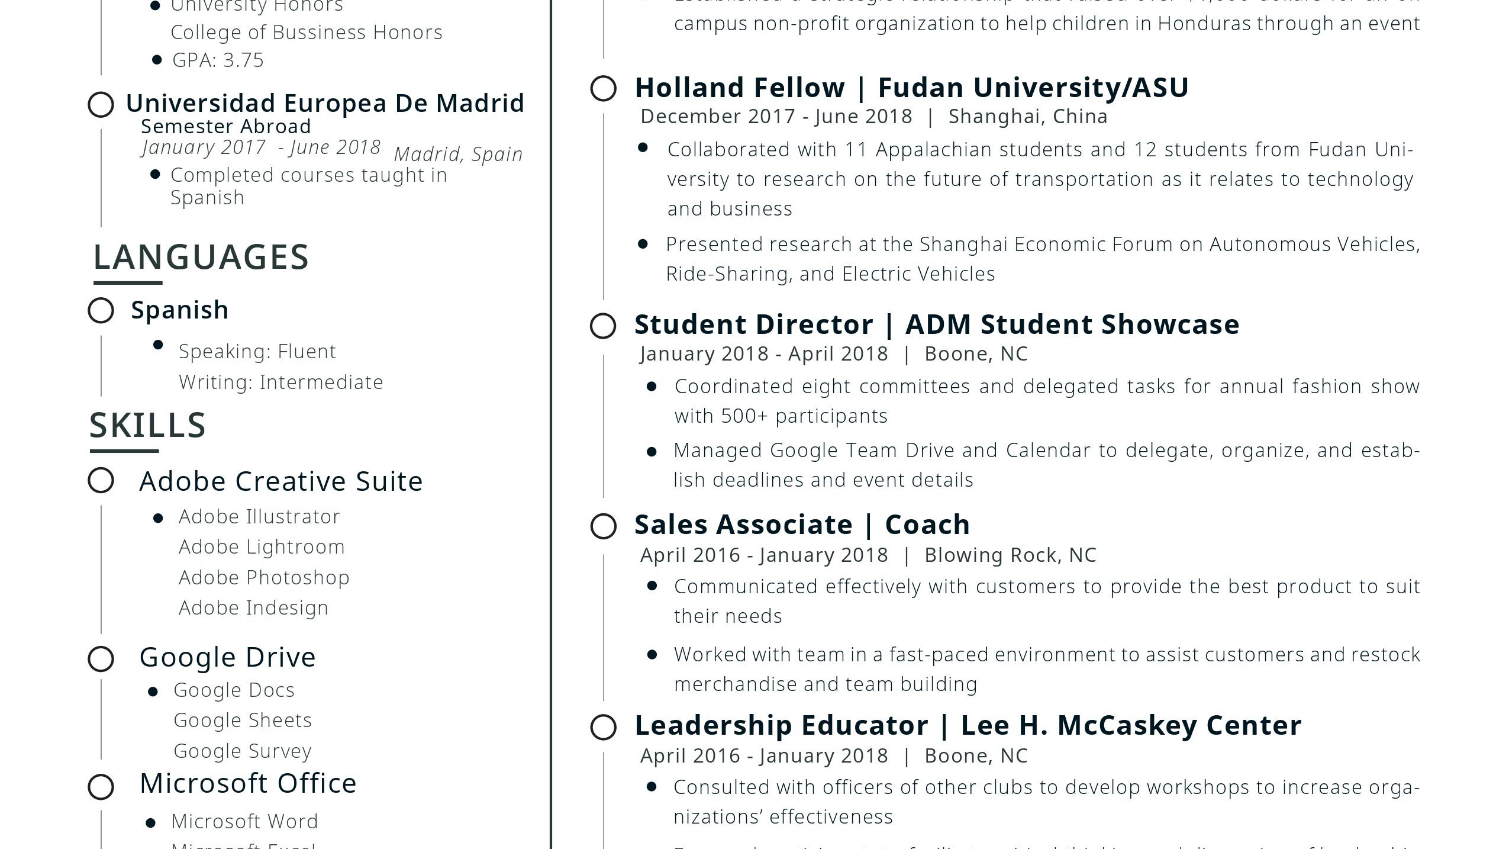Click the circle marker beside Universidad Europea
Viewport: 1509px width, 849px height.
click(101, 105)
